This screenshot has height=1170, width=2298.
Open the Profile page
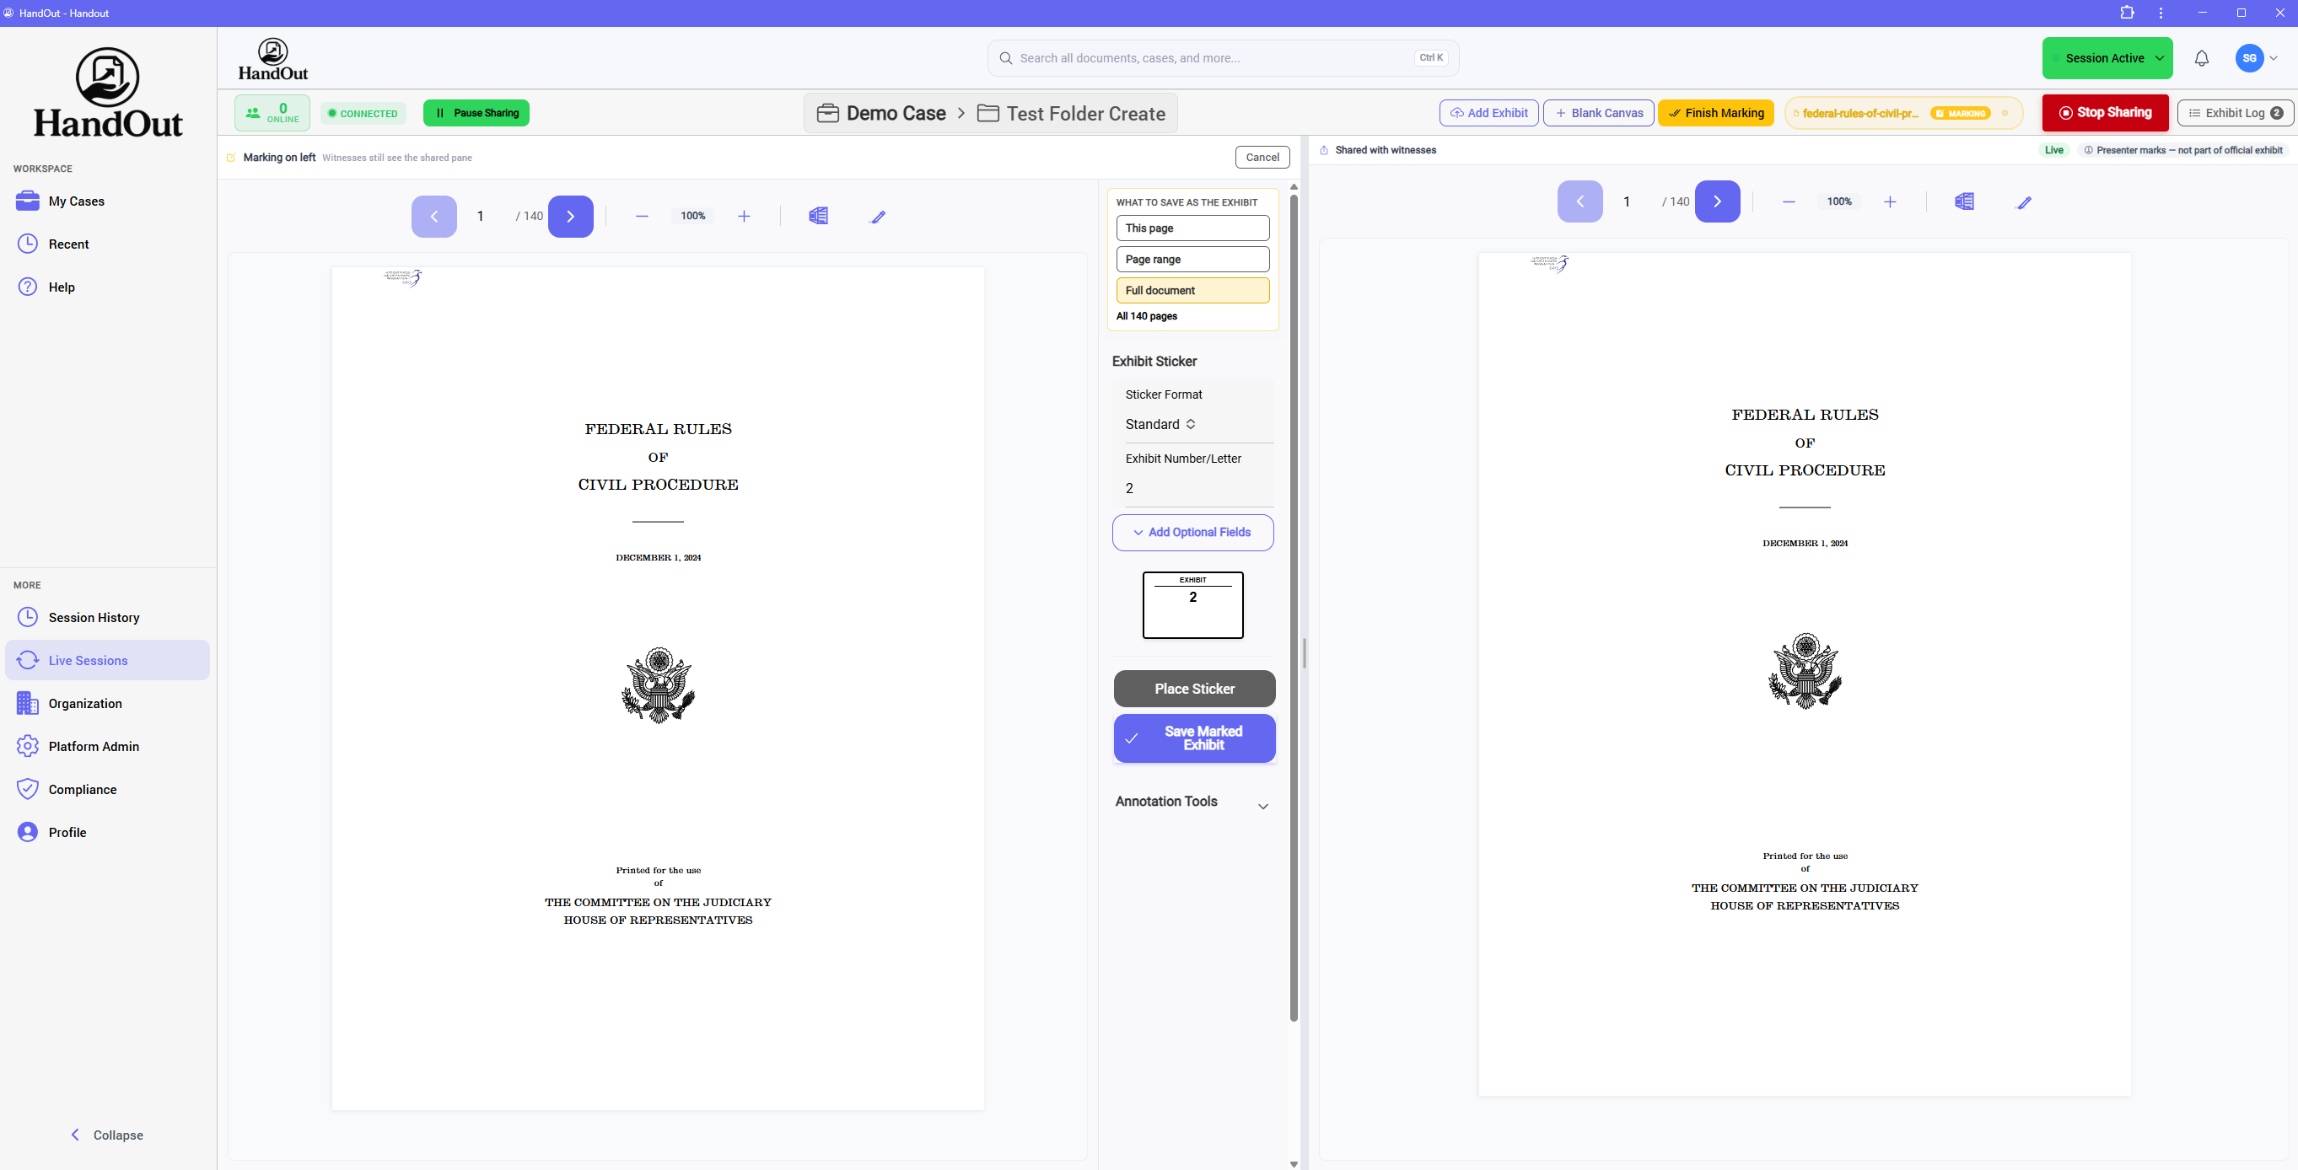(x=107, y=832)
